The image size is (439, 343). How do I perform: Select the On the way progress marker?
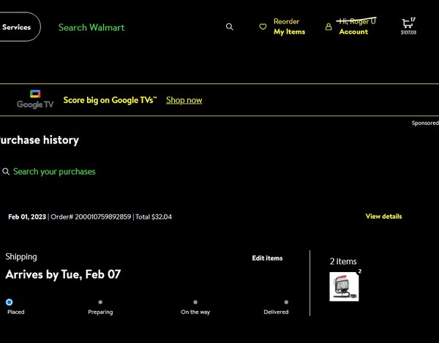tap(195, 302)
